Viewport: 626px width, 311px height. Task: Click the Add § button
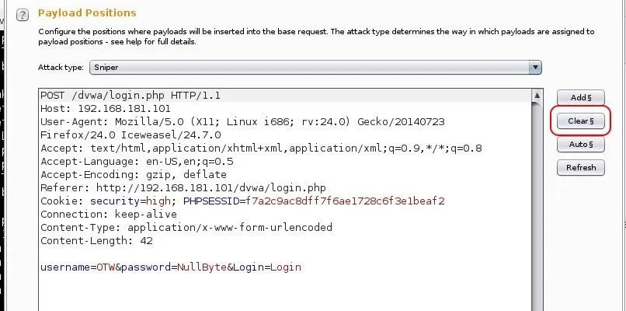pyautogui.click(x=580, y=97)
